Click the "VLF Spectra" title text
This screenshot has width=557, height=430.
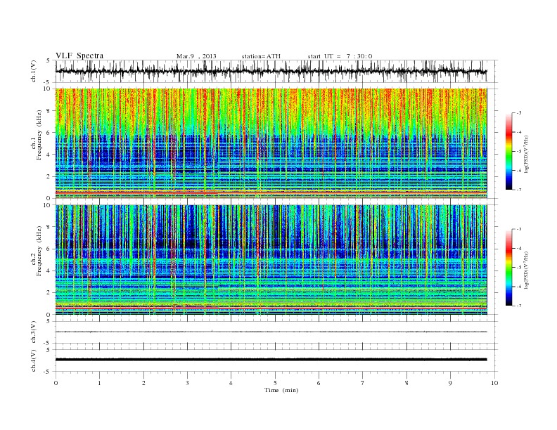(79, 56)
